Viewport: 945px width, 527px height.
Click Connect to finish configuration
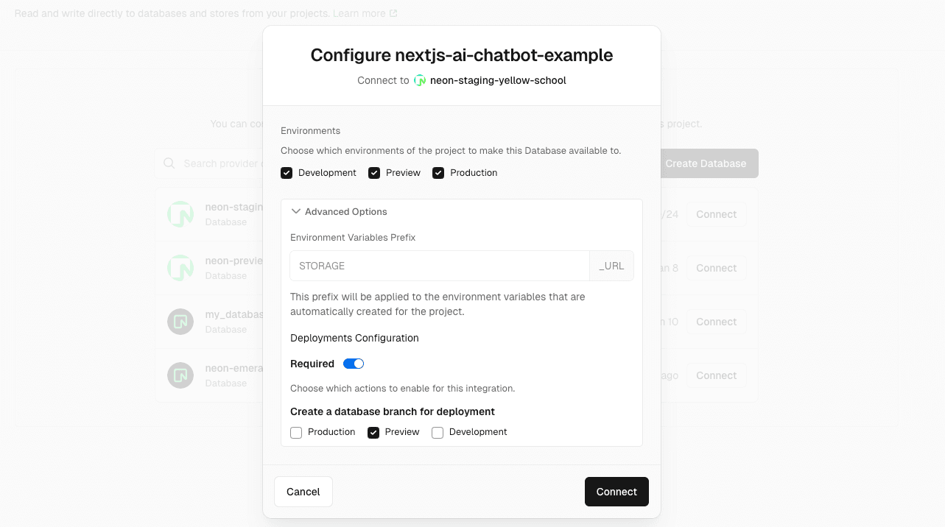pyautogui.click(x=616, y=492)
